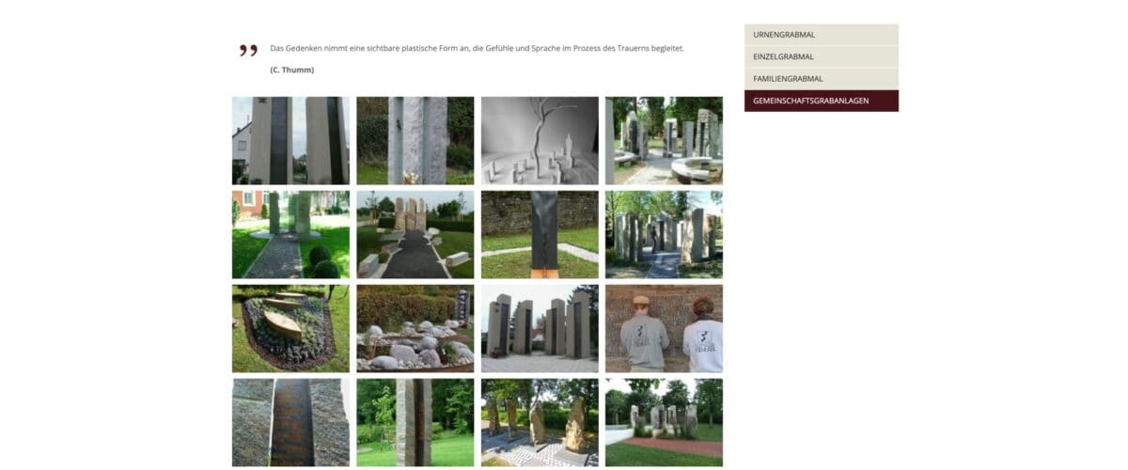Open the last thumbnail with red gravel path
Image resolution: width=1128 pixels, height=470 pixels.
click(x=664, y=423)
